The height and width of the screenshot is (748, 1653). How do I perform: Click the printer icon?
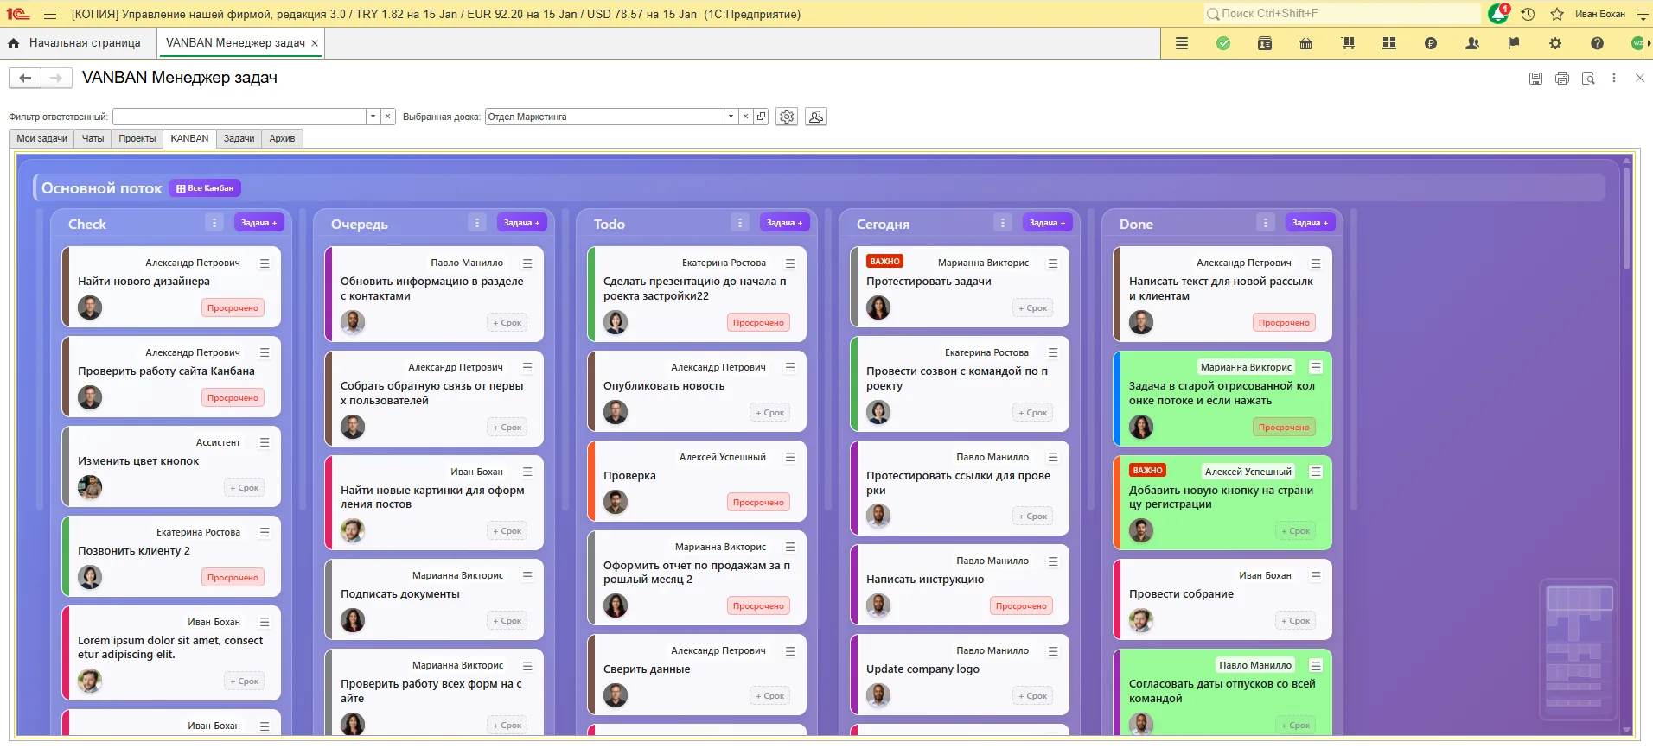pos(1562,79)
